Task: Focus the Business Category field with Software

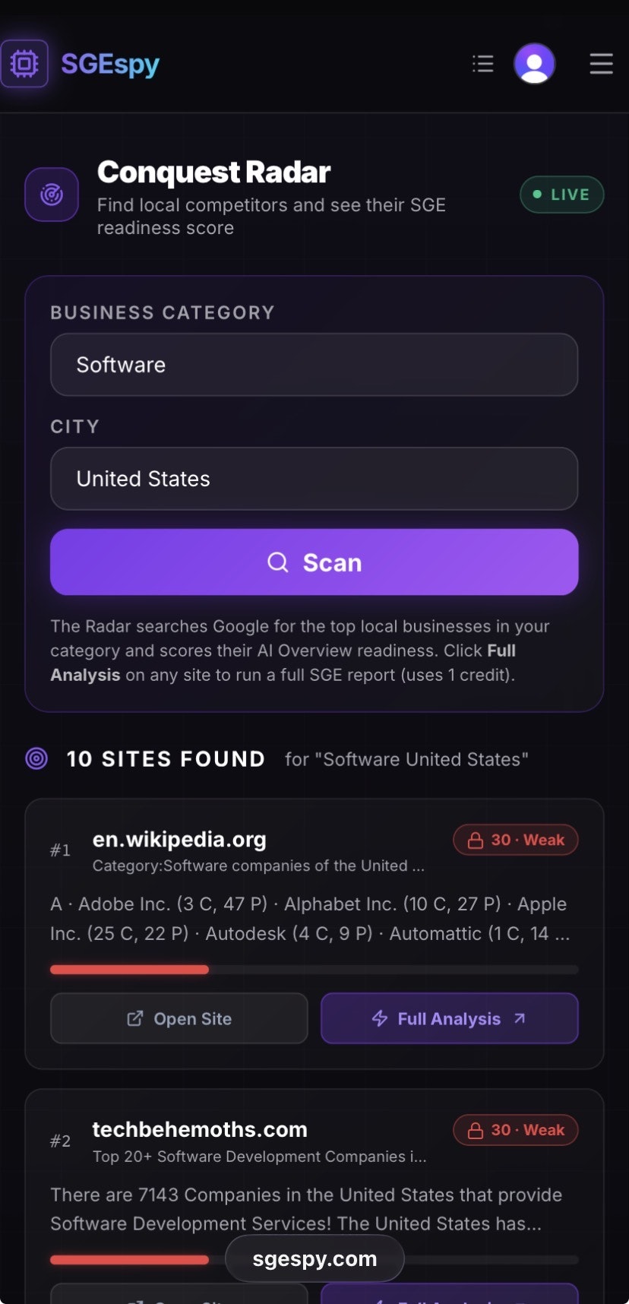Action: (314, 365)
